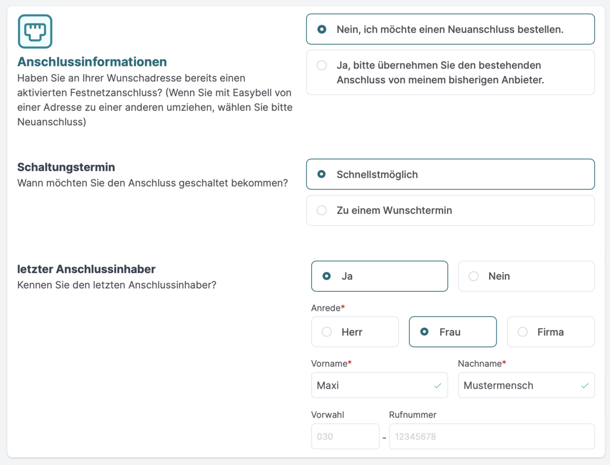Click the Rufnummer field with placeholder 12345678
The image size is (610, 465).
click(491, 437)
